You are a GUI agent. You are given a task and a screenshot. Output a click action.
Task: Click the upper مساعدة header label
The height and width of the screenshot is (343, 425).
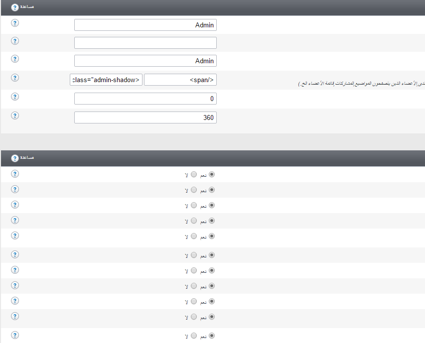pyautogui.click(x=27, y=7)
